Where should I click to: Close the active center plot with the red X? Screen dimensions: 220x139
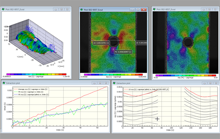point(144,10)
